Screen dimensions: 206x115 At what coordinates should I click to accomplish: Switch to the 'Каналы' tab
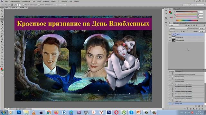coord(176,23)
